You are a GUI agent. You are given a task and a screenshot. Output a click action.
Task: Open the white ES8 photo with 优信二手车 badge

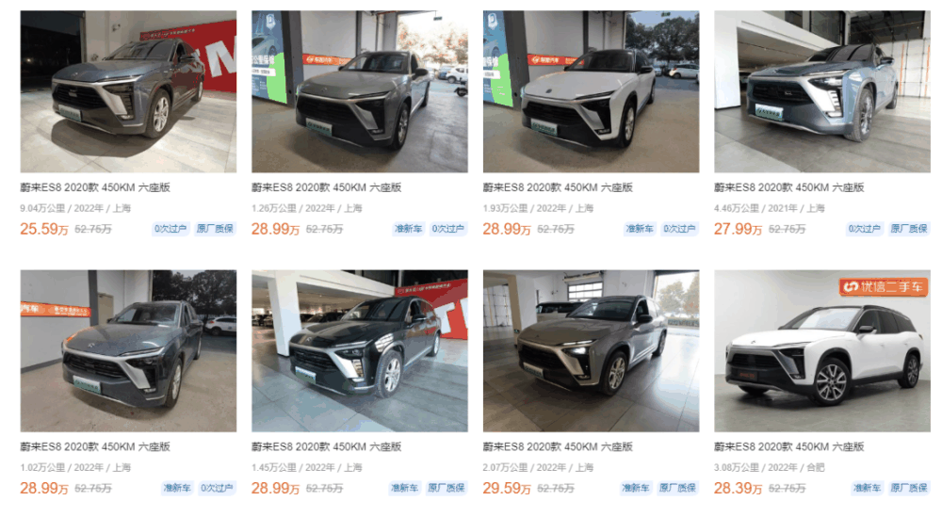821,350
